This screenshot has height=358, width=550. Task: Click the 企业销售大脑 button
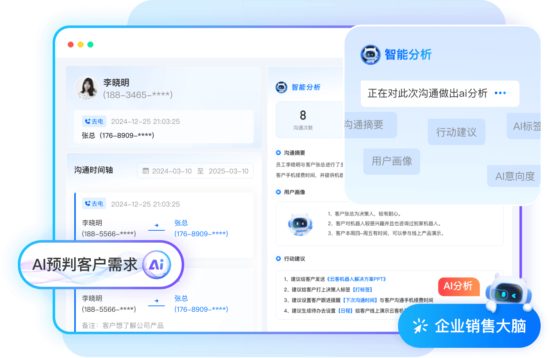[x=469, y=326]
